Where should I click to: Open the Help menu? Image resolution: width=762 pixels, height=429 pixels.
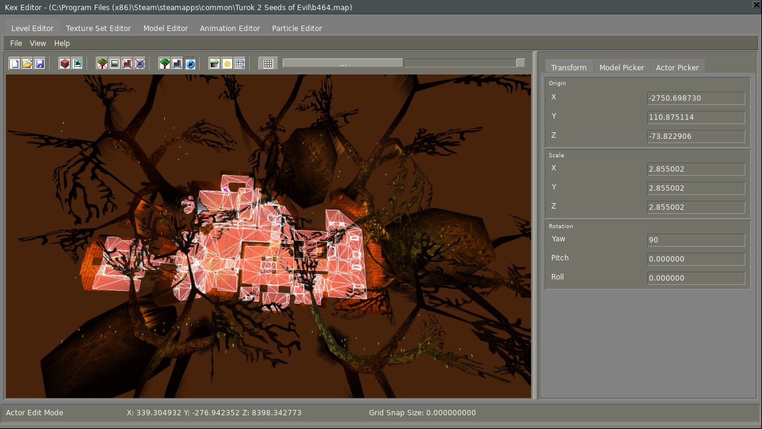(x=62, y=43)
